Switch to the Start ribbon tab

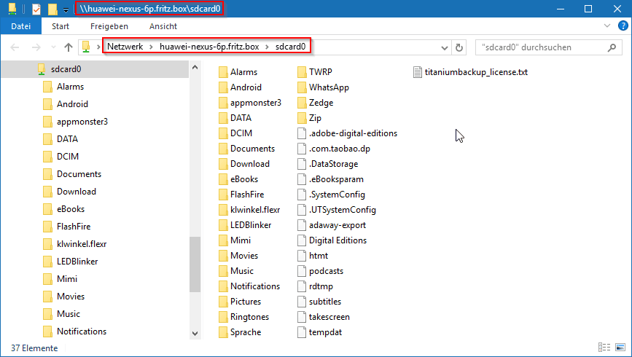61,26
